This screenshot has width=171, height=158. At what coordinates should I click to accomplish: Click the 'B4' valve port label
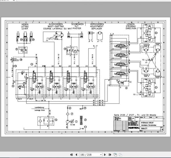click(94, 66)
